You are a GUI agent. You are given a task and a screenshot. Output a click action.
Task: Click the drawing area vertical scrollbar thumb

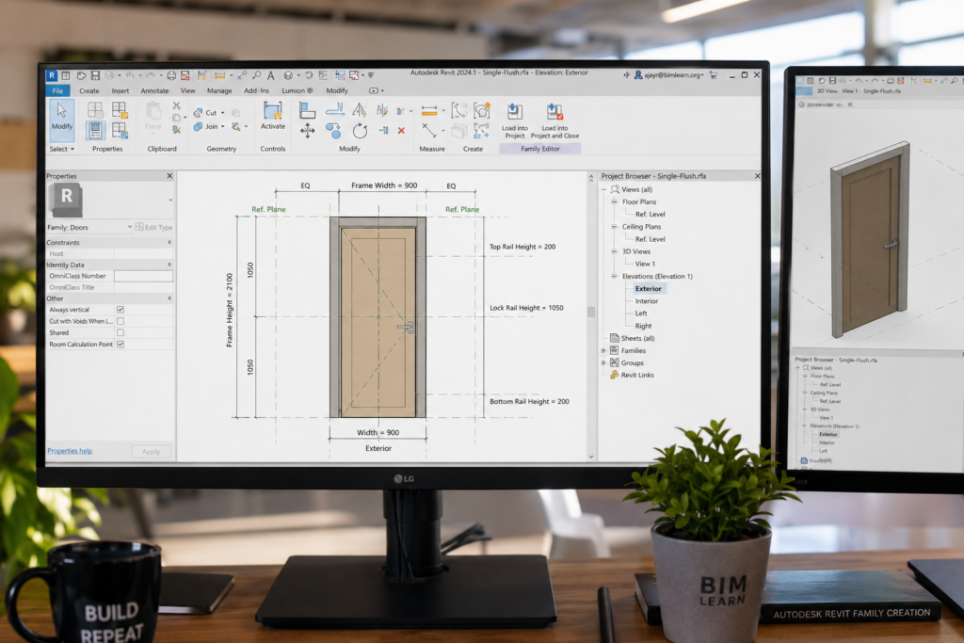[591, 312]
